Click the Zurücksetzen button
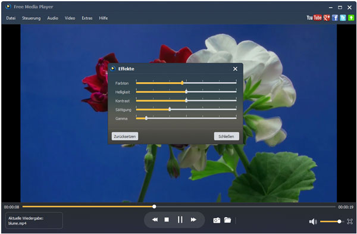The width and height of the screenshot is (357, 234). (x=125, y=136)
